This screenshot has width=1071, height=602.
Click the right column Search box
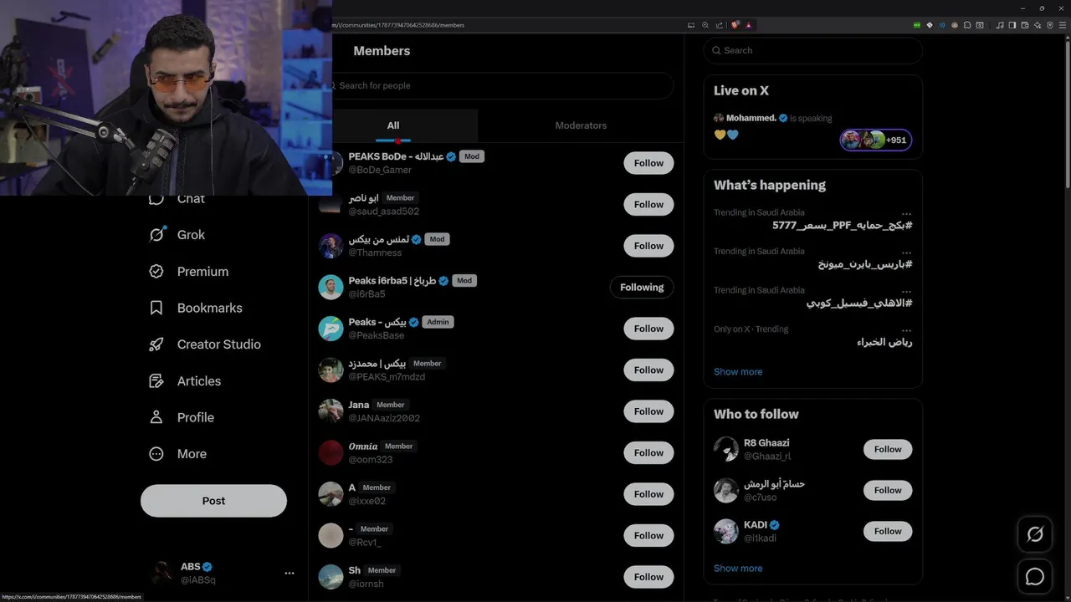tap(812, 50)
